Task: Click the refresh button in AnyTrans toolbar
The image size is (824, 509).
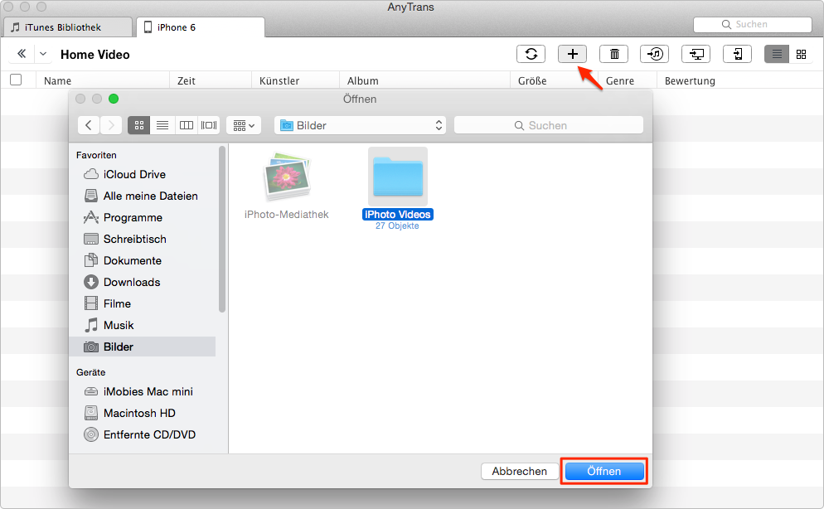Action: (531, 54)
